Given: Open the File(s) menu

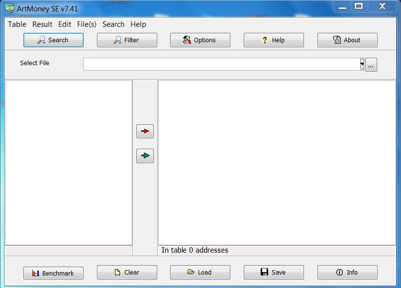Looking at the screenshot, I should tap(87, 24).
